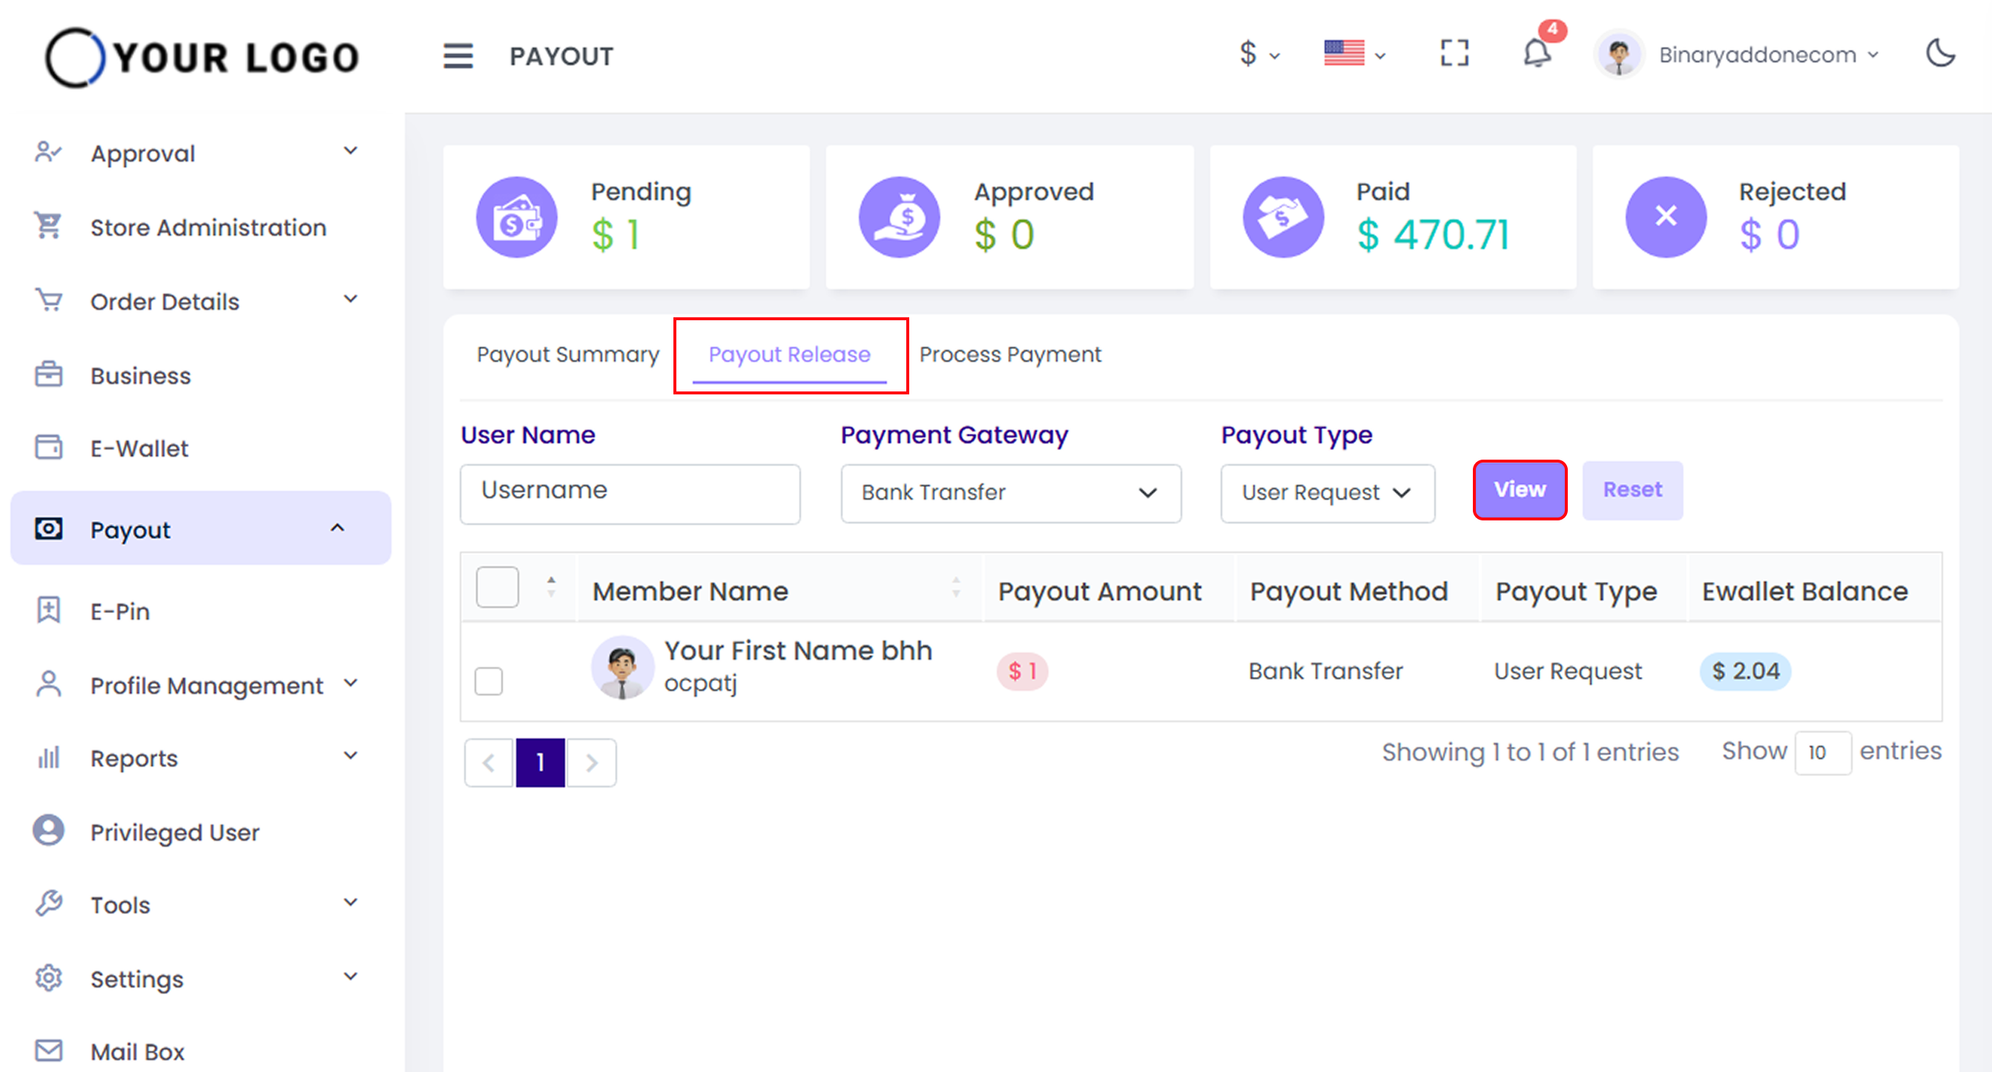Click the $ 1 payout amount badge

1021,671
